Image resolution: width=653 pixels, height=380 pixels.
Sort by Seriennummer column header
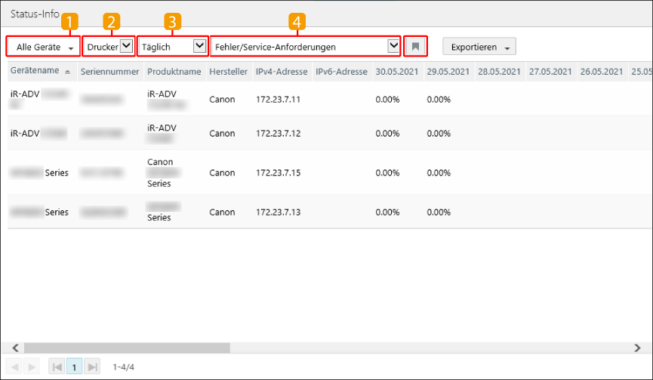(x=109, y=72)
